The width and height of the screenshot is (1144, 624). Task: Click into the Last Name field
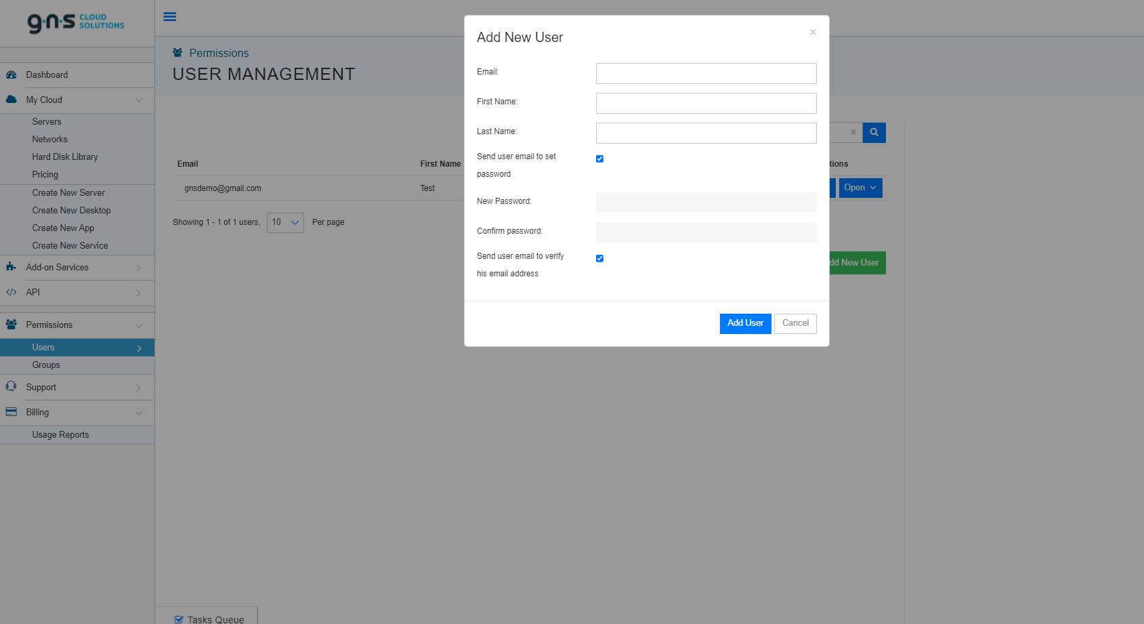point(706,133)
